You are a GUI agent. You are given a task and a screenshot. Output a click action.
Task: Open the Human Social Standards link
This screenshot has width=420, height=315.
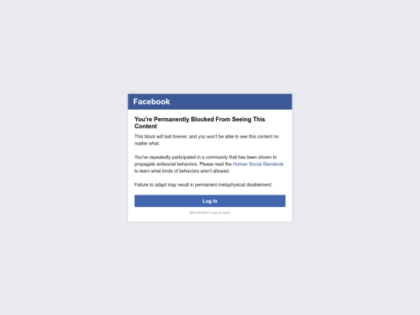coord(258,164)
